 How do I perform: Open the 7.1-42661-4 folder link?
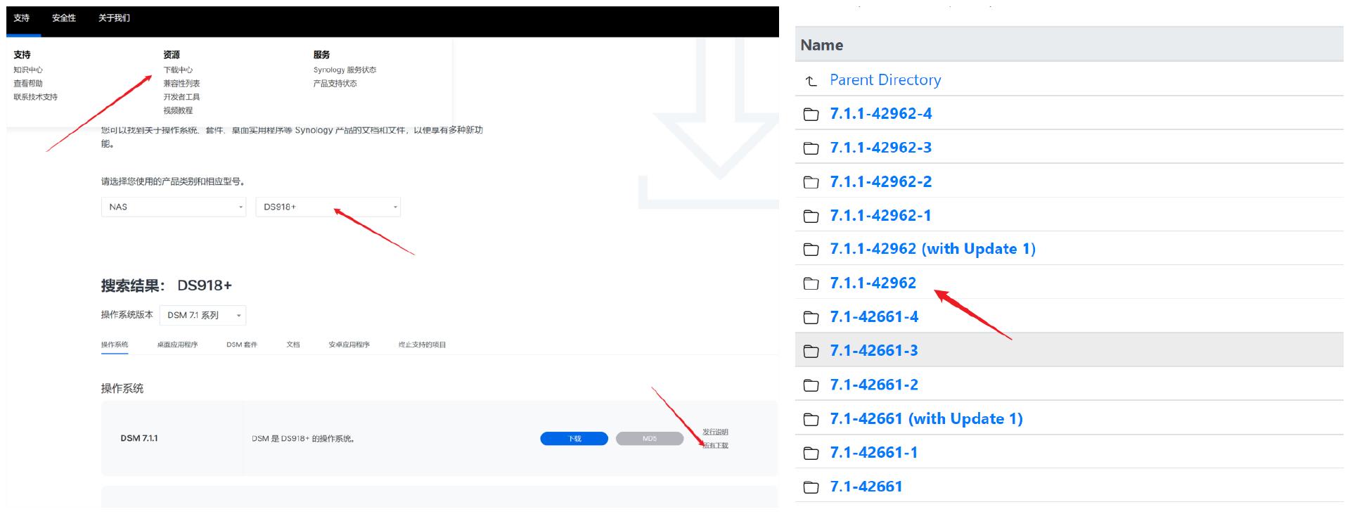coord(874,316)
